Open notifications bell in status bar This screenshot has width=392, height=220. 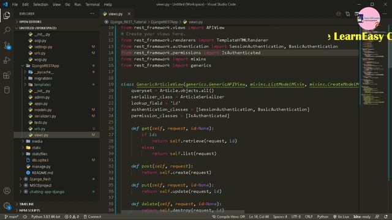pyautogui.click(x=386, y=217)
